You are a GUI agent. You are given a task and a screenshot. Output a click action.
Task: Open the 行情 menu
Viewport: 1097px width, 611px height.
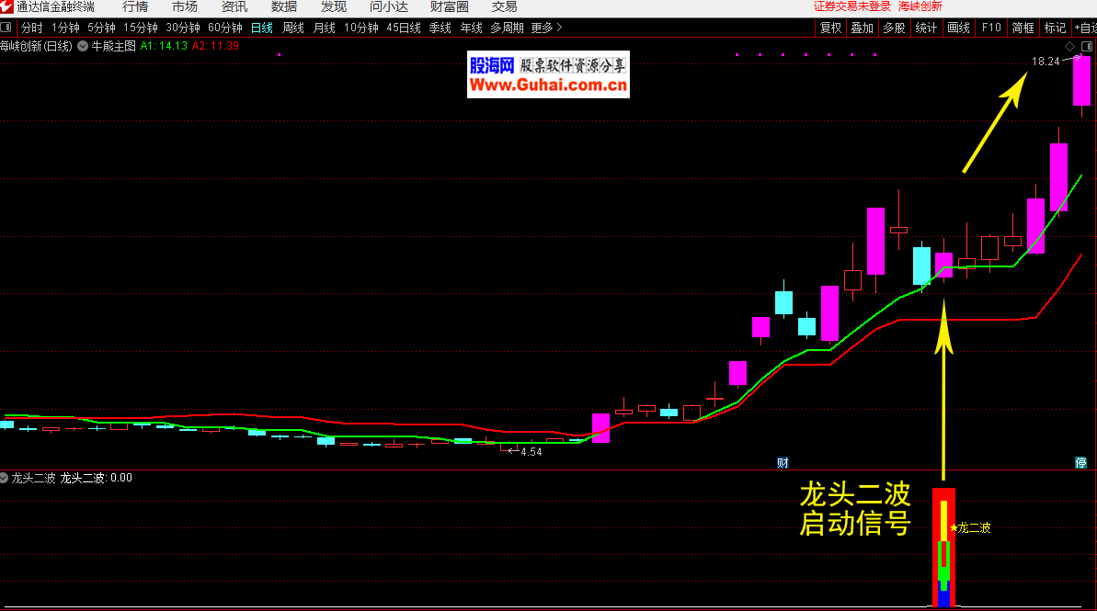pyautogui.click(x=135, y=7)
